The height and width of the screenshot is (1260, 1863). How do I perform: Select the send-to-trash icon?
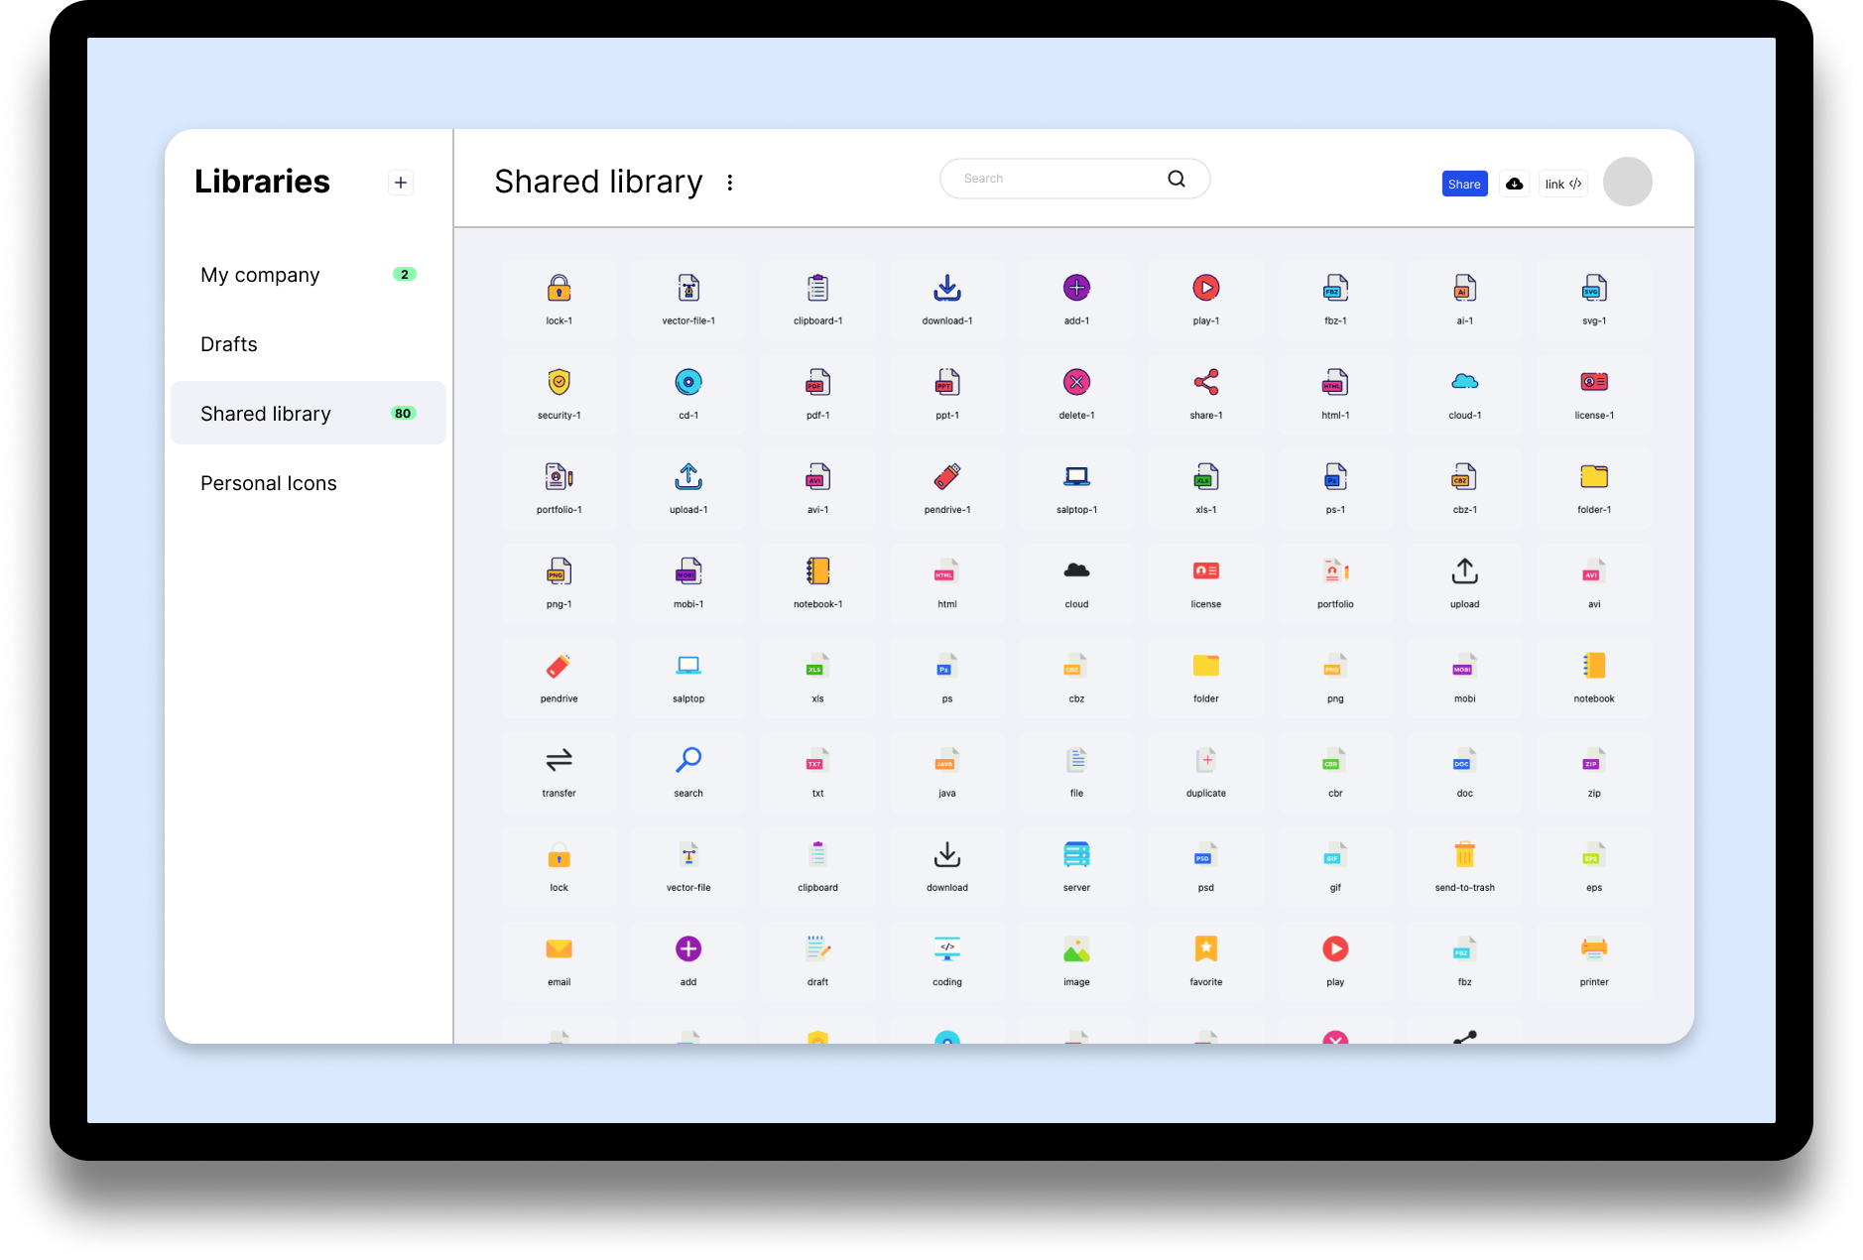1464,855
